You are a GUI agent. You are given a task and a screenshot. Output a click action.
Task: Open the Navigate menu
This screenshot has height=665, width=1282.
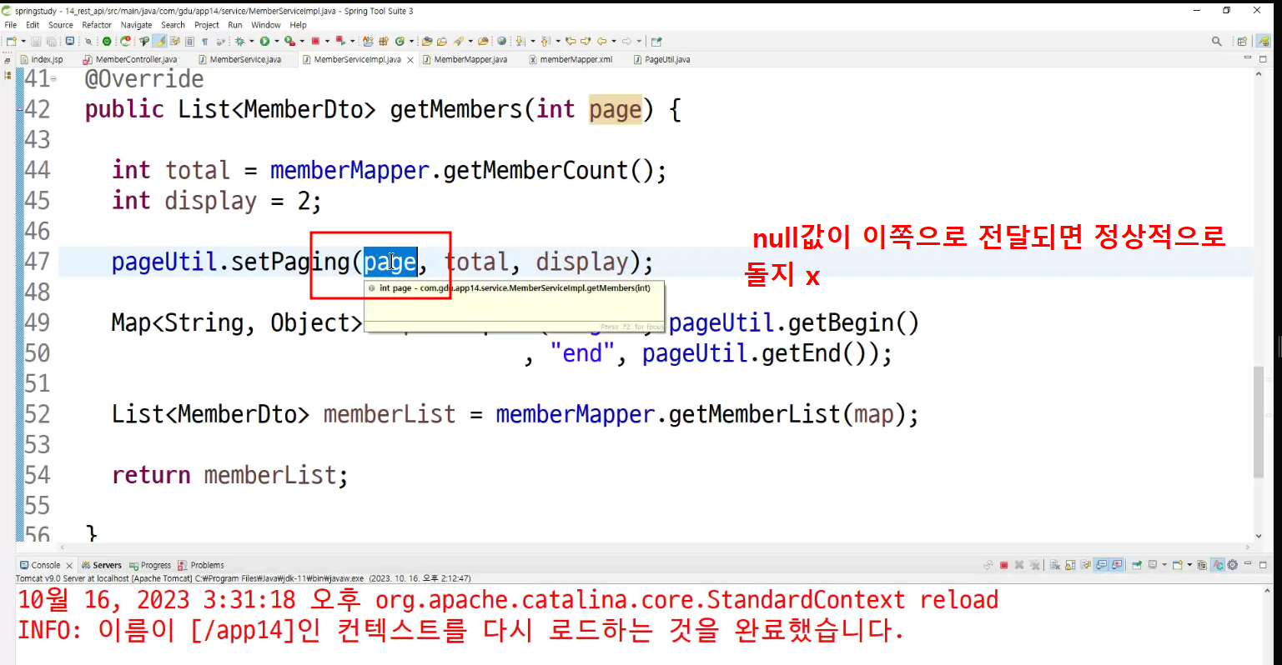click(136, 25)
